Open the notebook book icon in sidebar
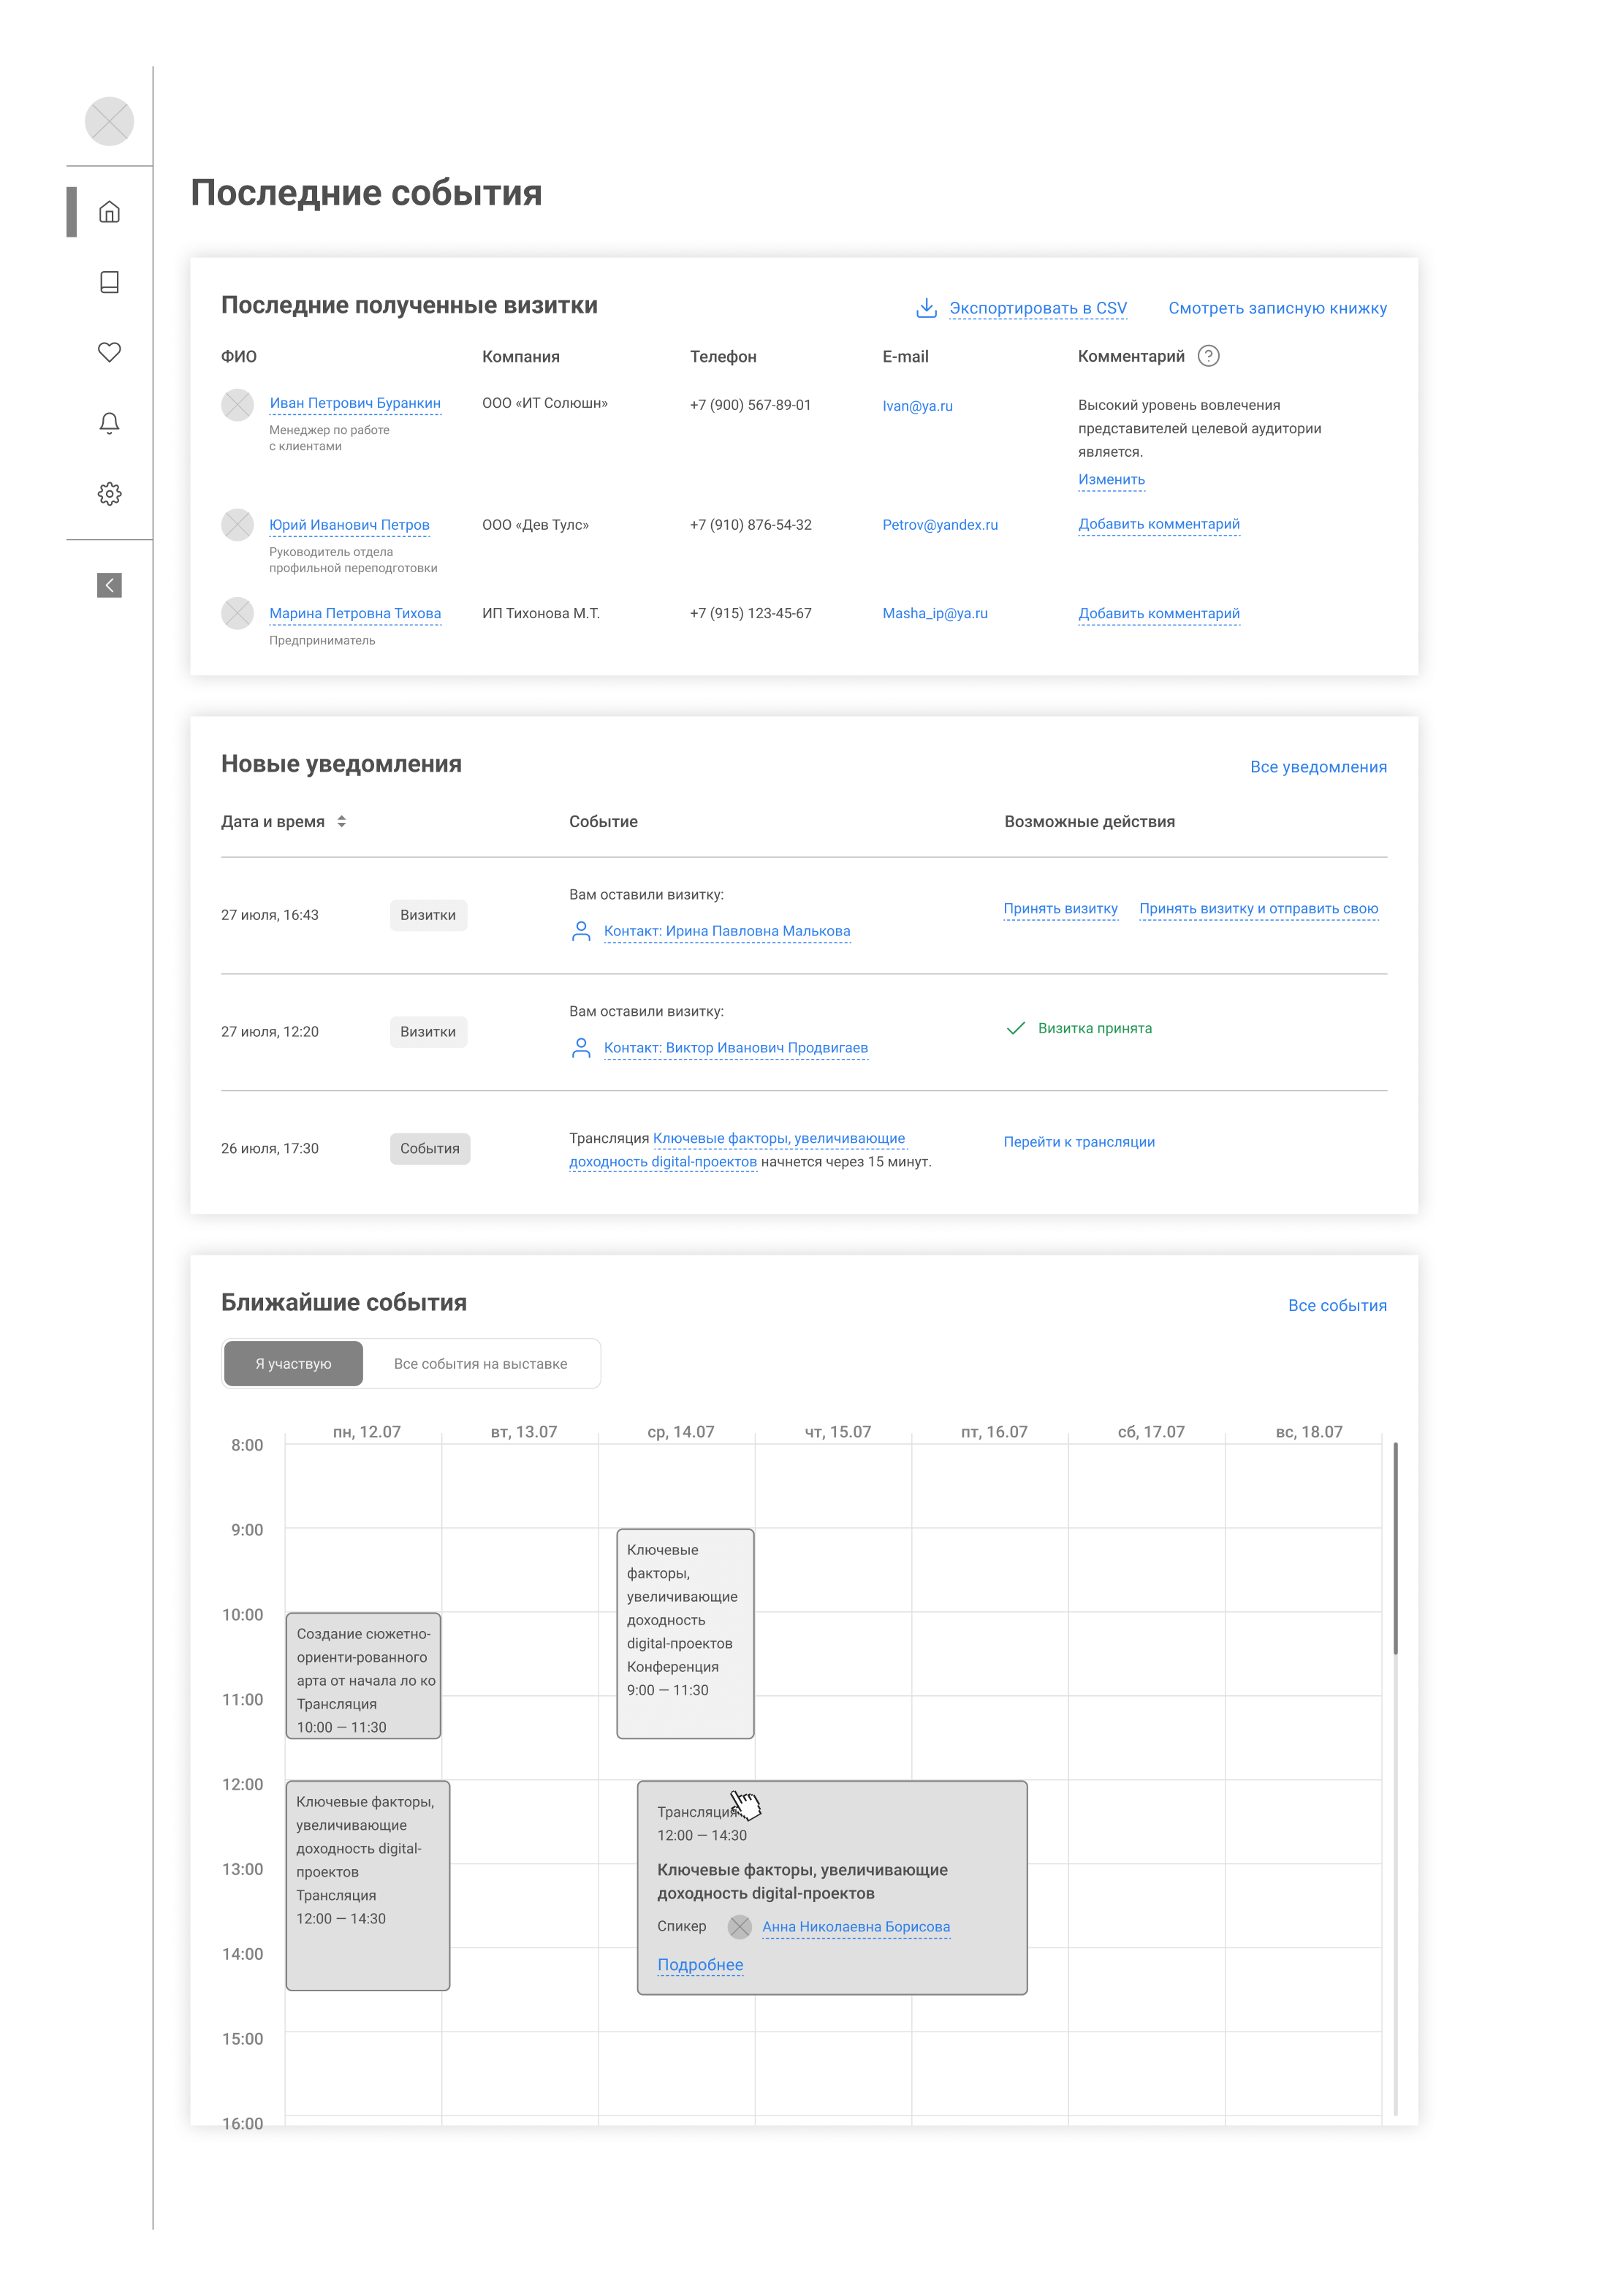This screenshot has height=2296, width=1607. click(x=110, y=282)
